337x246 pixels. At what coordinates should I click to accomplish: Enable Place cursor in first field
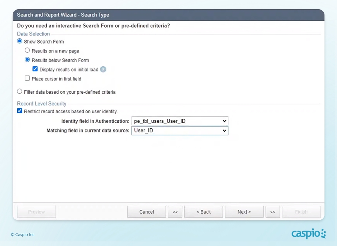coord(27,78)
